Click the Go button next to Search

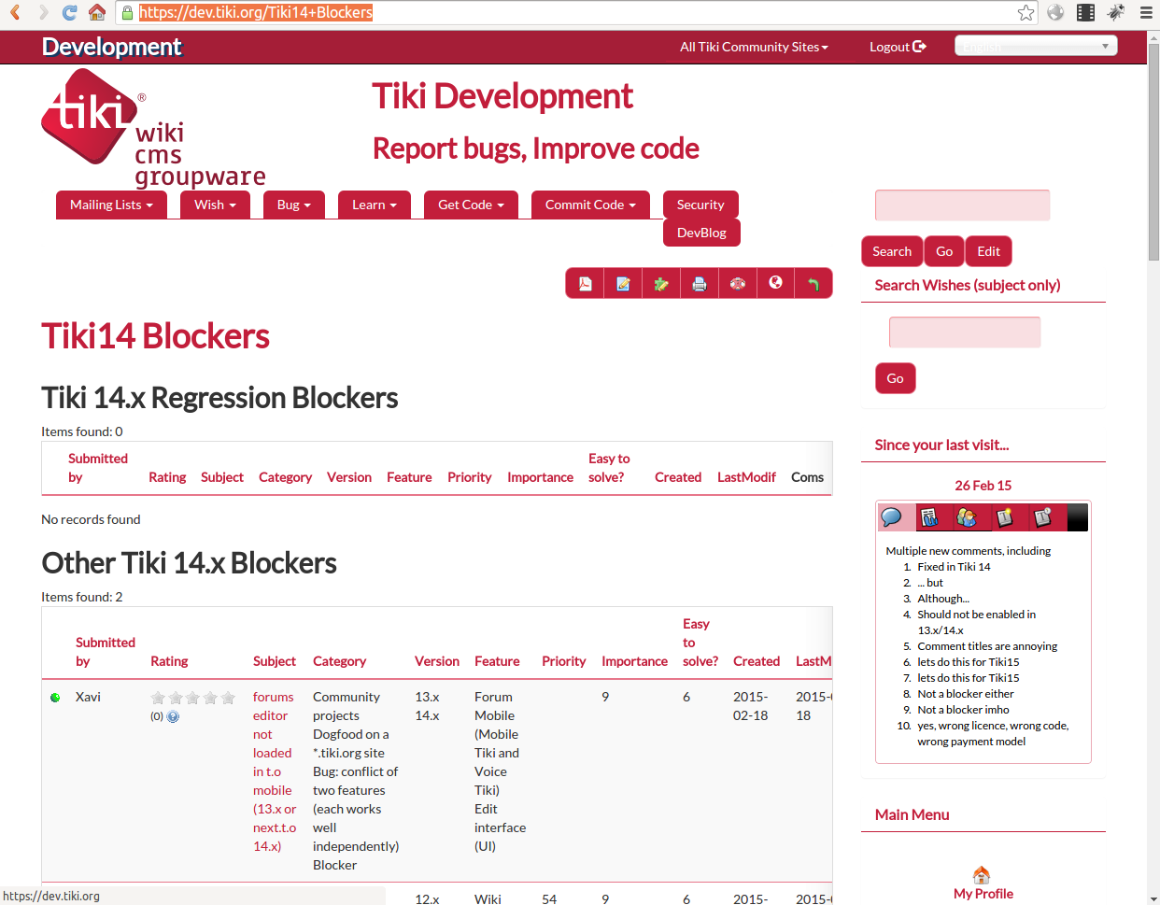coord(944,251)
